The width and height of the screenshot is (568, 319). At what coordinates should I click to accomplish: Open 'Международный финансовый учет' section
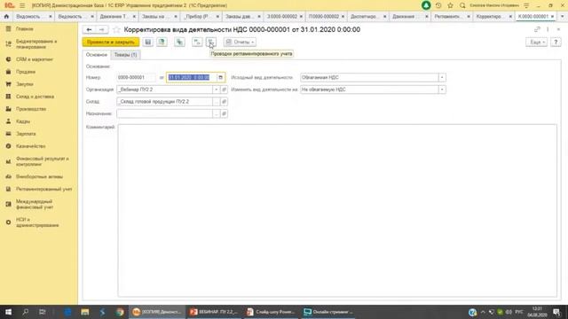point(35,205)
